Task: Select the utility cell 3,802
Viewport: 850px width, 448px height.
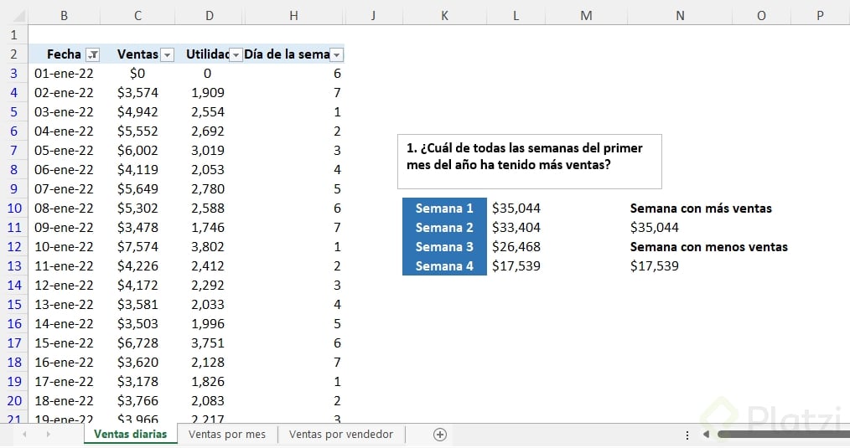Action: (x=210, y=246)
